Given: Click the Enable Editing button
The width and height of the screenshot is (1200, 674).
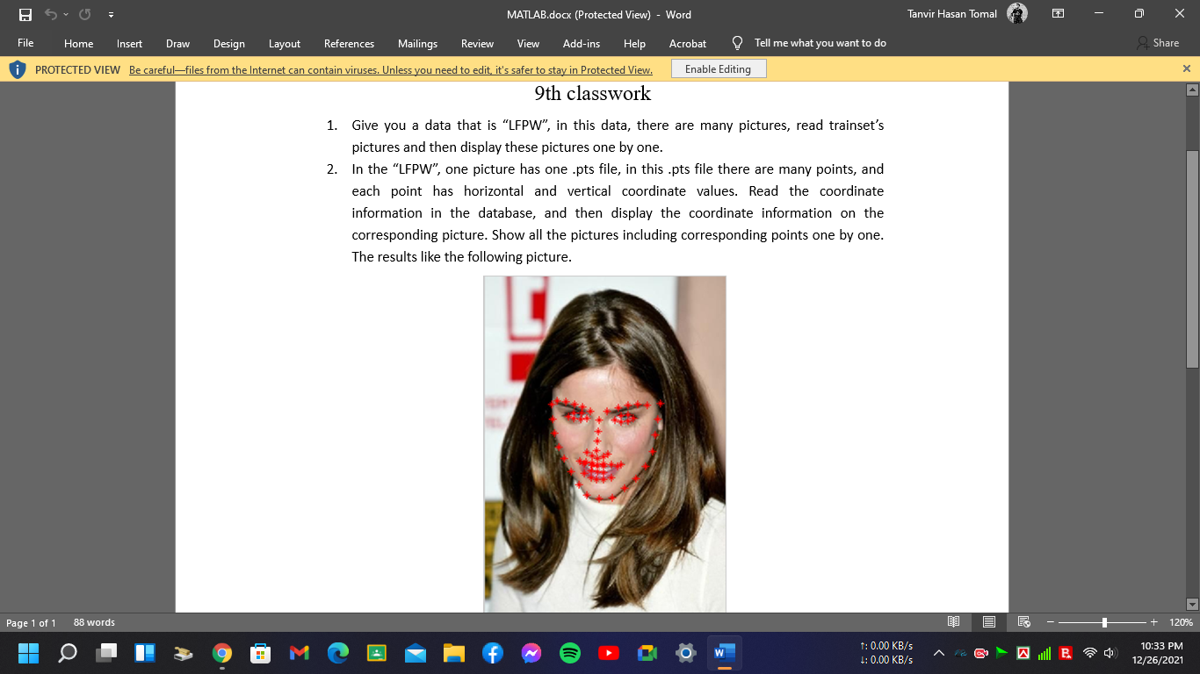Looking at the screenshot, I should [718, 68].
